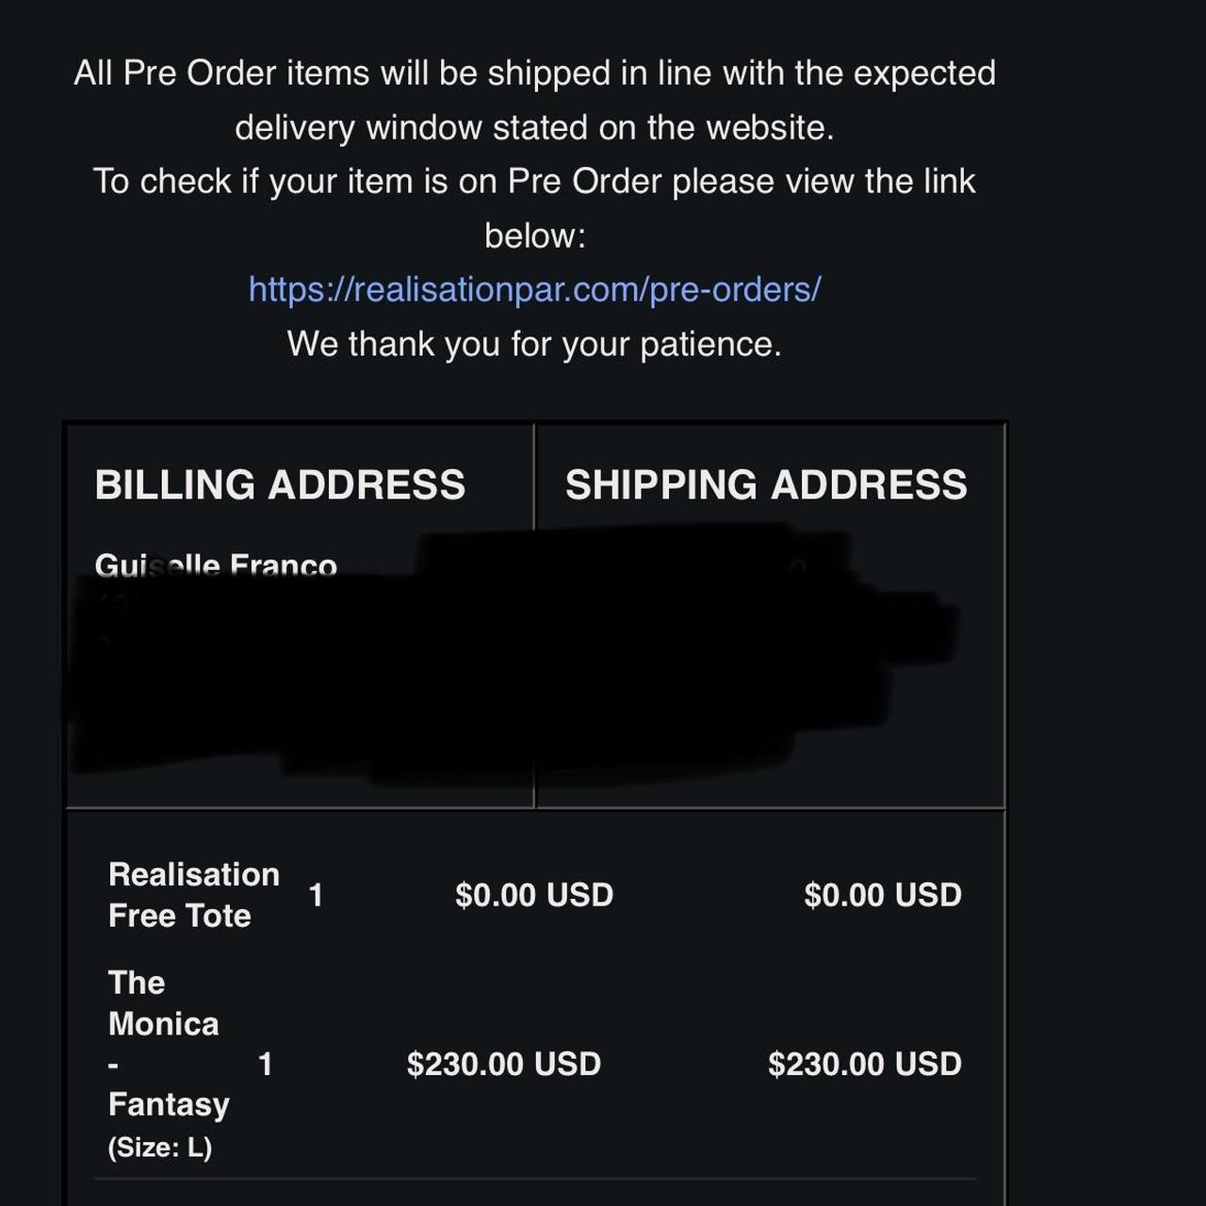The height and width of the screenshot is (1206, 1206).
Task: Click the BILLING ADDRESS heading
Action: click(x=280, y=485)
